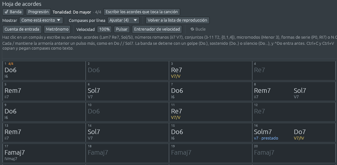The image size is (337, 165).
Task: Click Rem7 chord in measure 8
Action: [x=262, y=91]
